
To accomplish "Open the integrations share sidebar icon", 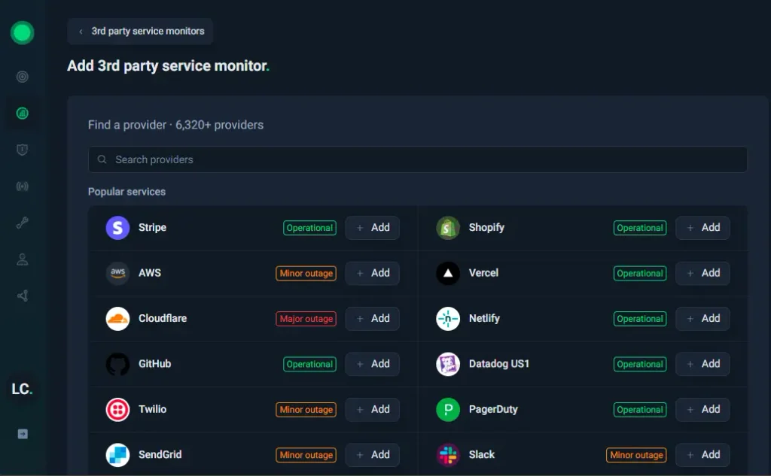I will (x=22, y=296).
